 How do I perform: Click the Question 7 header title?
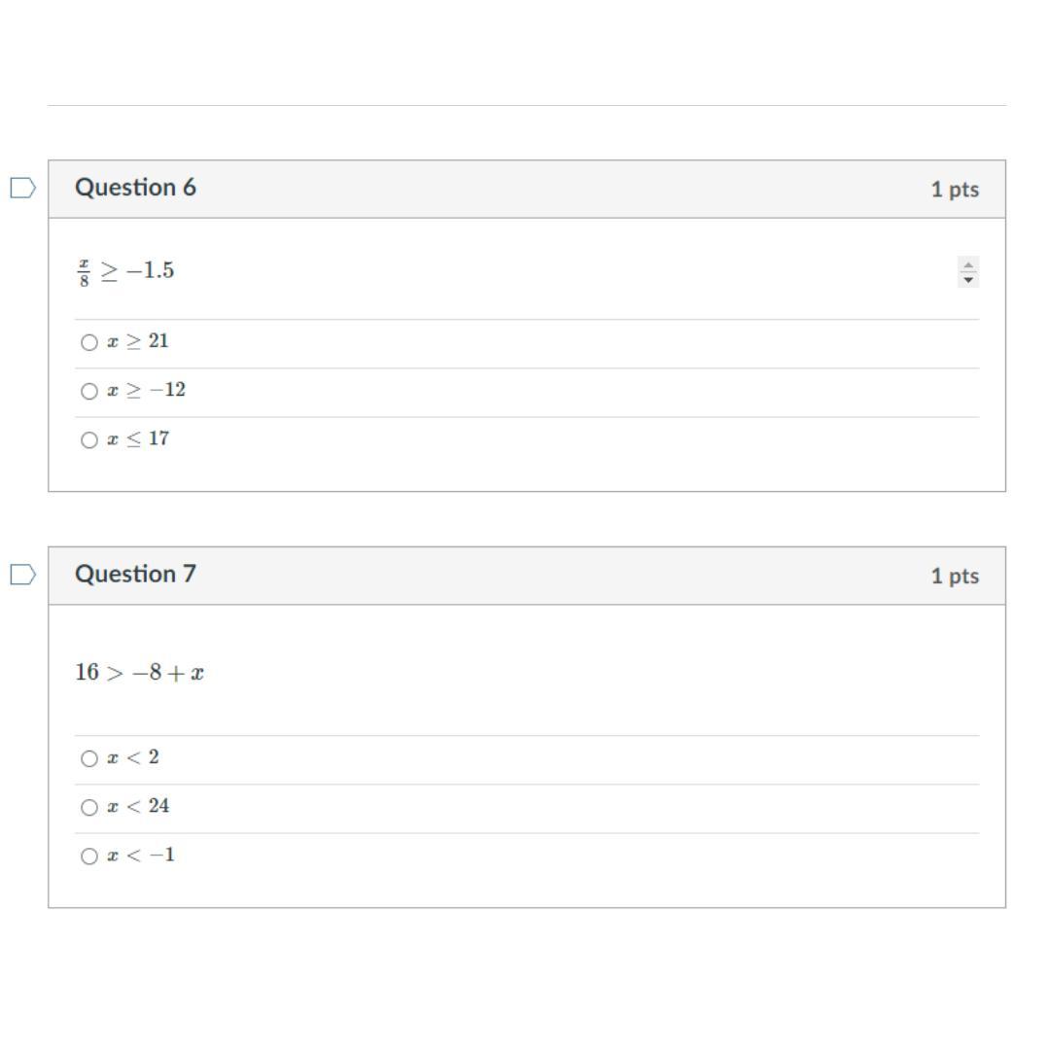tap(135, 574)
